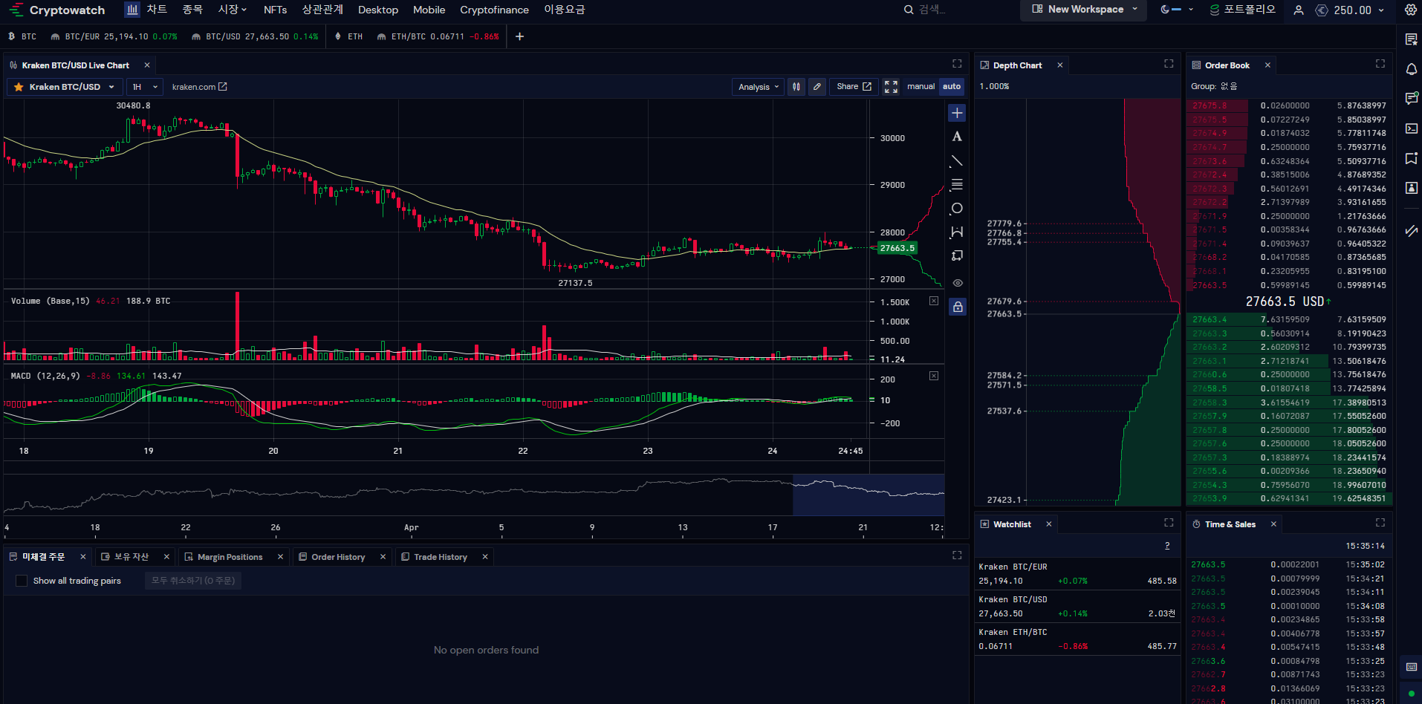This screenshot has height=704, width=1422.
Task: Switch to Order History tab
Action: 338,557
